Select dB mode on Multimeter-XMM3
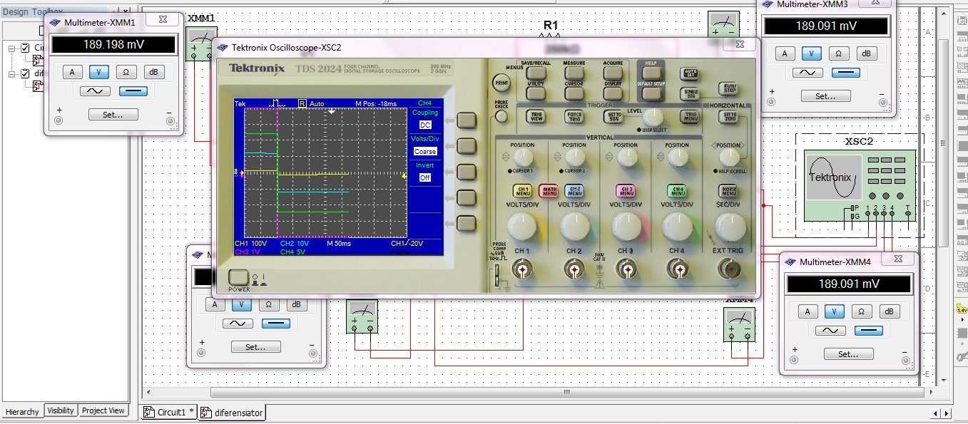This screenshot has height=424, width=968. click(x=867, y=53)
